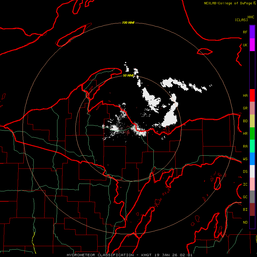The width and height of the screenshot is (257, 257).
Task: Click the DS white legend swatch
Action: pyautogui.click(x=252, y=171)
